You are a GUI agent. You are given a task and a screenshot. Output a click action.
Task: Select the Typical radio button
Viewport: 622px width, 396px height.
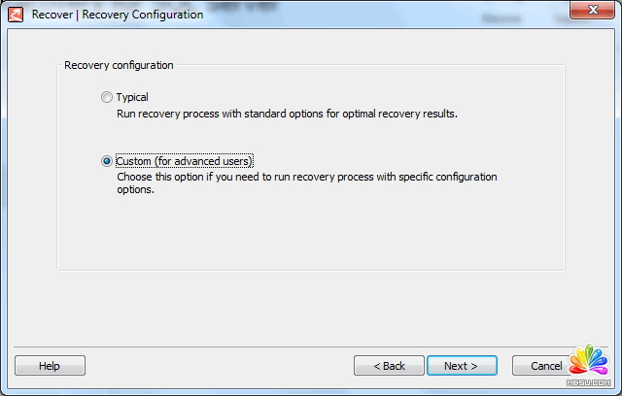[107, 98]
